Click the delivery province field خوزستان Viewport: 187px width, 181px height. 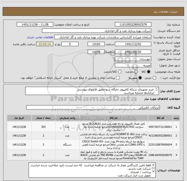click(x=133, y=59)
